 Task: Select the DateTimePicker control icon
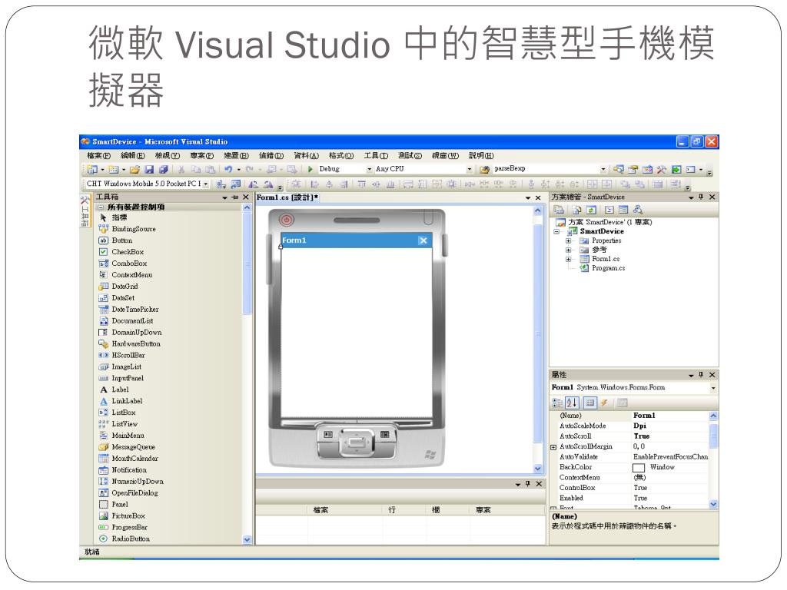(104, 309)
